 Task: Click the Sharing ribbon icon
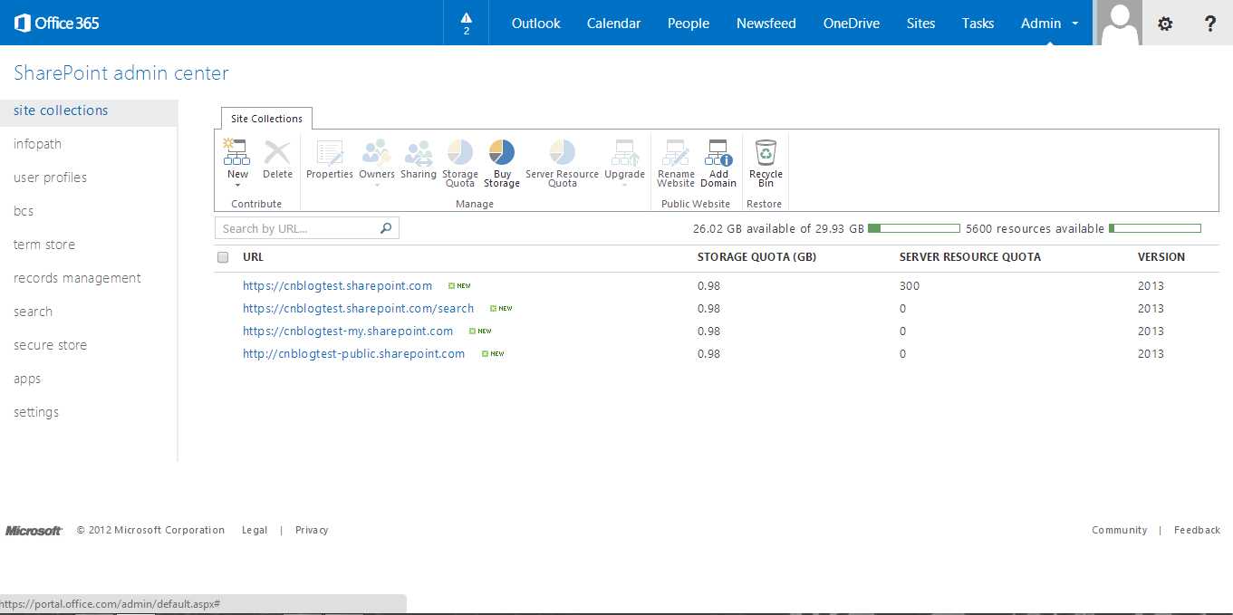pyautogui.click(x=418, y=153)
